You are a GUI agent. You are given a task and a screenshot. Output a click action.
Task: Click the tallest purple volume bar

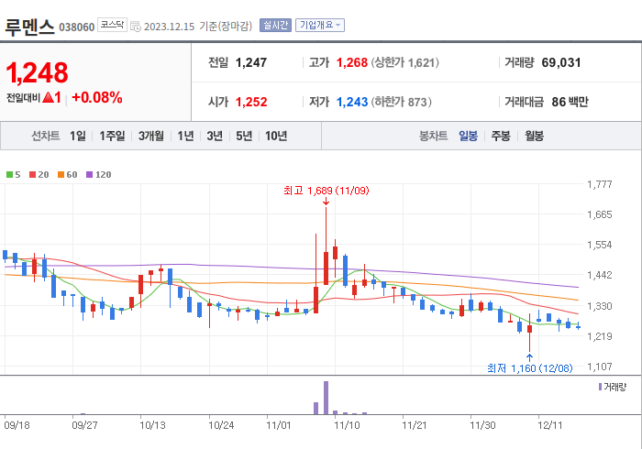326,398
